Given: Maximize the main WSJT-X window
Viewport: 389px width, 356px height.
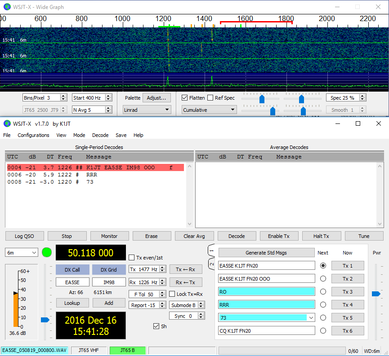Looking at the screenshot, I should click(x=358, y=123).
